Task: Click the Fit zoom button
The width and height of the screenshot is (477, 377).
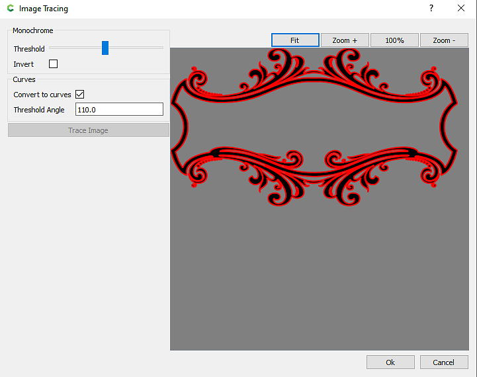Action: pyautogui.click(x=295, y=40)
